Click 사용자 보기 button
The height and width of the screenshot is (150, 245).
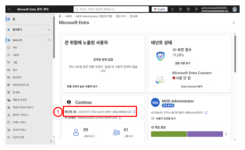(x=89, y=136)
